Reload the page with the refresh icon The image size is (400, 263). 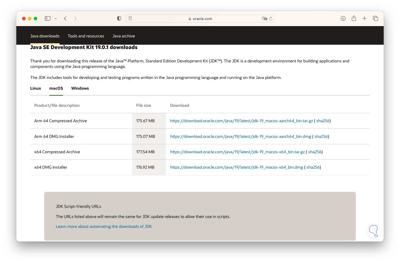point(271,19)
